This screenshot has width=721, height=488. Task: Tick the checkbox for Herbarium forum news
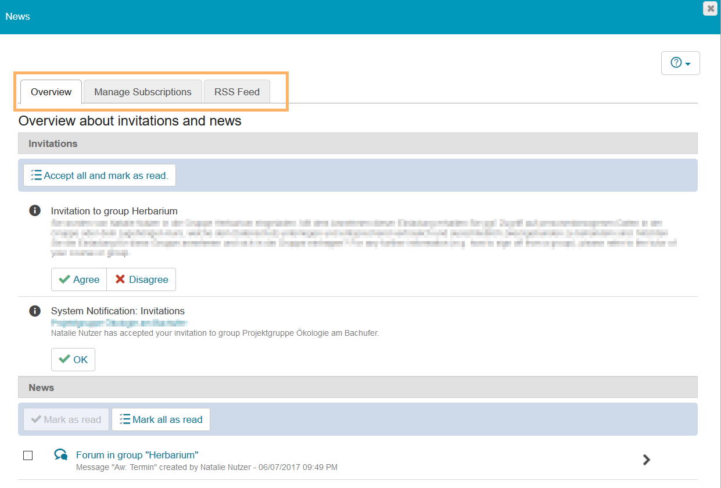[28, 455]
